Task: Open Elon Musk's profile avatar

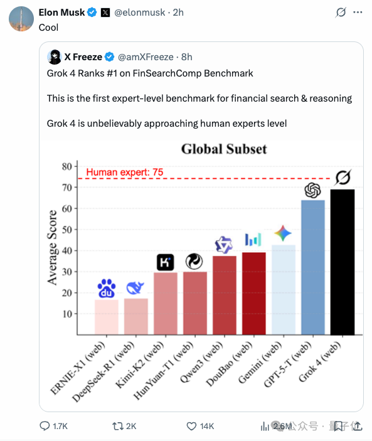Action: [x=21, y=19]
